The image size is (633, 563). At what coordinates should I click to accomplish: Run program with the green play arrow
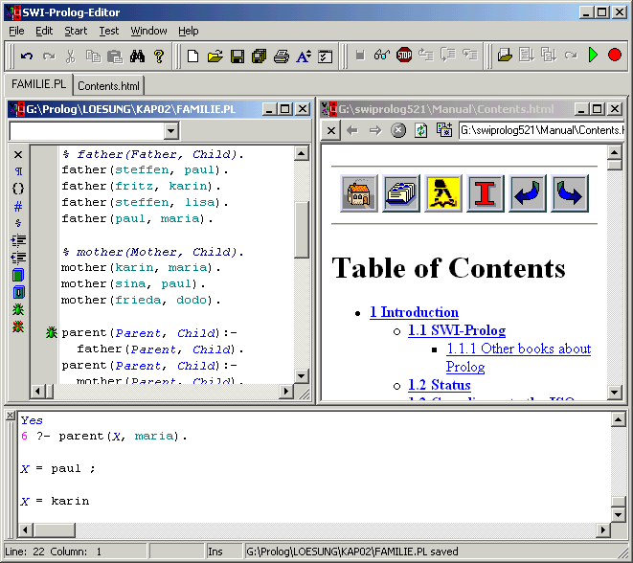(x=593, y=55)
